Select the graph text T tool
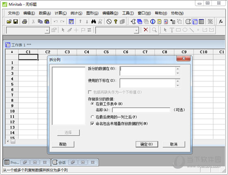The width and height of the screenshot is (228, 175). 172,30
